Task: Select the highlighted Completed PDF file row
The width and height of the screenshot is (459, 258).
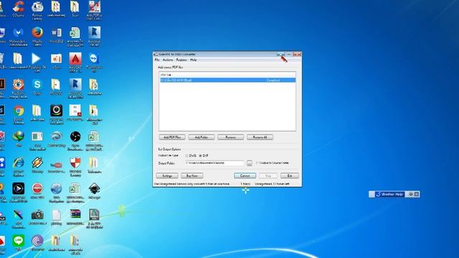Action: pos(228,80)
